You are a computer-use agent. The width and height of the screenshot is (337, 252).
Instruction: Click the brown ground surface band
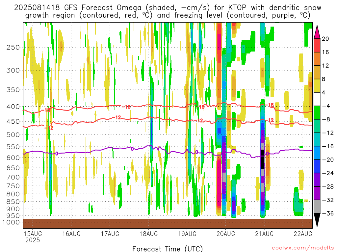(168, 223)
